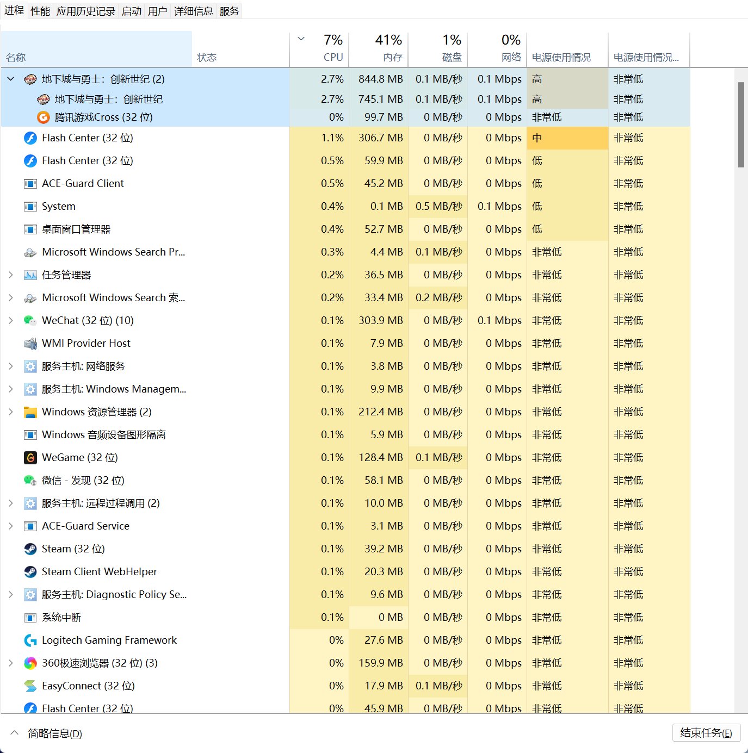Open the 进程 tab
Image resolution: width=748 pixels, height=753 pixels.
coord(14,10)
